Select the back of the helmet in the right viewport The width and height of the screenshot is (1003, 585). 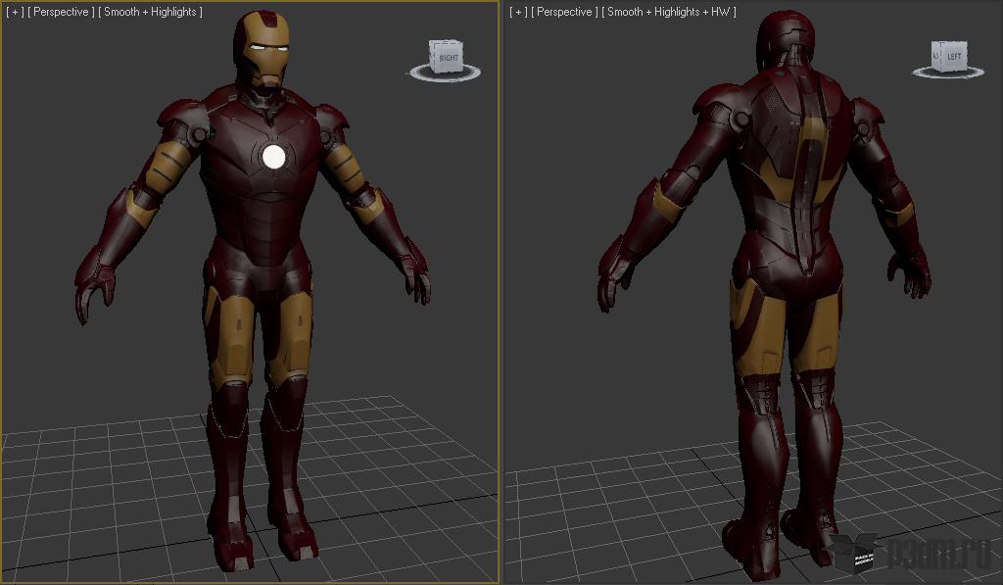coord(786,39)
